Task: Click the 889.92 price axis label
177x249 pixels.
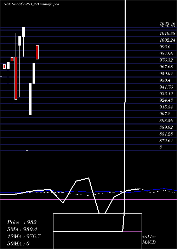Action: 166,127
